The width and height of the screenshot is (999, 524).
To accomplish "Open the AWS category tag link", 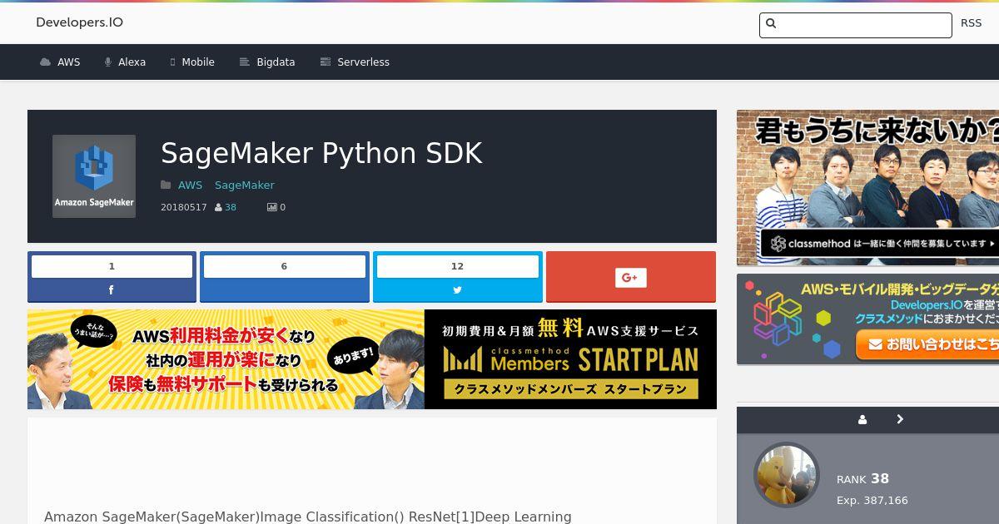I will pos(190,185).
